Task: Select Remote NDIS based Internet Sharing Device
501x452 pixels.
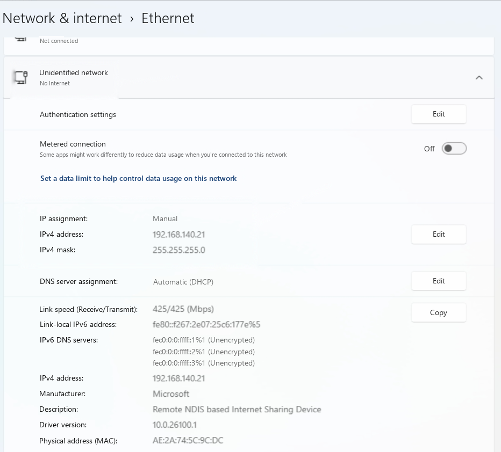Action: tap(237, 410)
